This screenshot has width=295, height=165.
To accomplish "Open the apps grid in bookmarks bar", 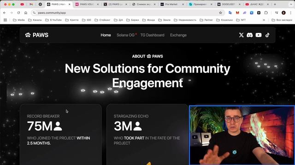I will [x=5, y=20].
